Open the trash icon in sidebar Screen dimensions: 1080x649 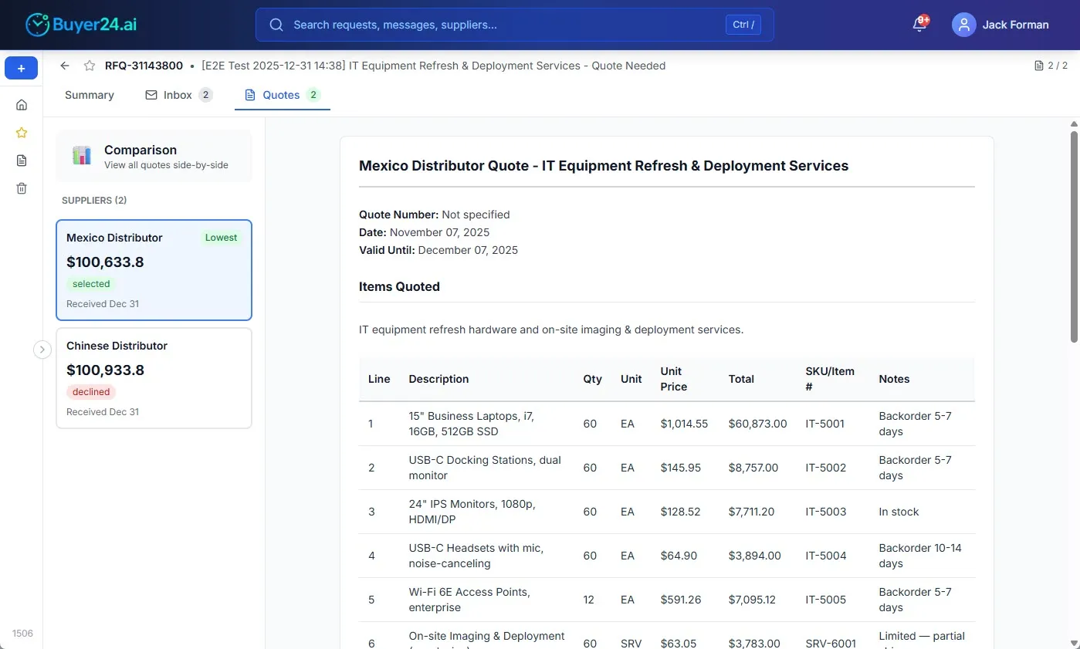pos(22,188)
